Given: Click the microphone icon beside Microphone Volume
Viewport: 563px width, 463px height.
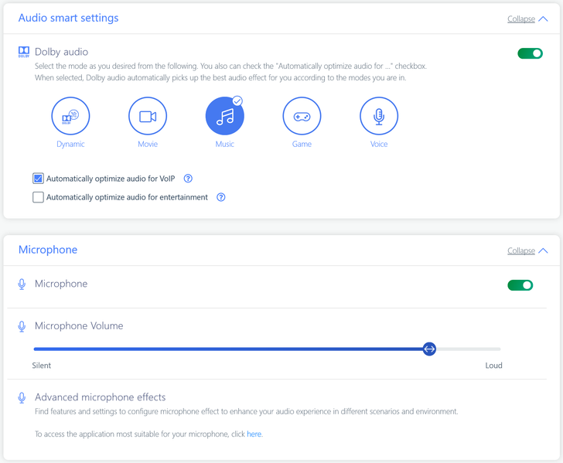Looking at the screenshot, I should coord(22,326).
